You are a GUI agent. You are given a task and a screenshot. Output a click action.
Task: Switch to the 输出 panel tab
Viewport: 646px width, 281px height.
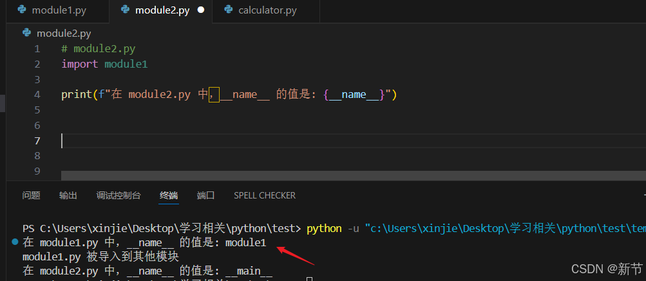click(68, 195)
